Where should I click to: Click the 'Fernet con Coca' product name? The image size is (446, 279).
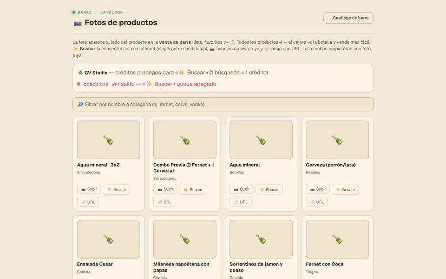point(325,264)
